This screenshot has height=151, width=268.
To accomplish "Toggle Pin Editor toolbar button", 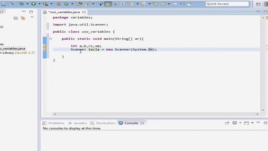I will coord(189,4).
